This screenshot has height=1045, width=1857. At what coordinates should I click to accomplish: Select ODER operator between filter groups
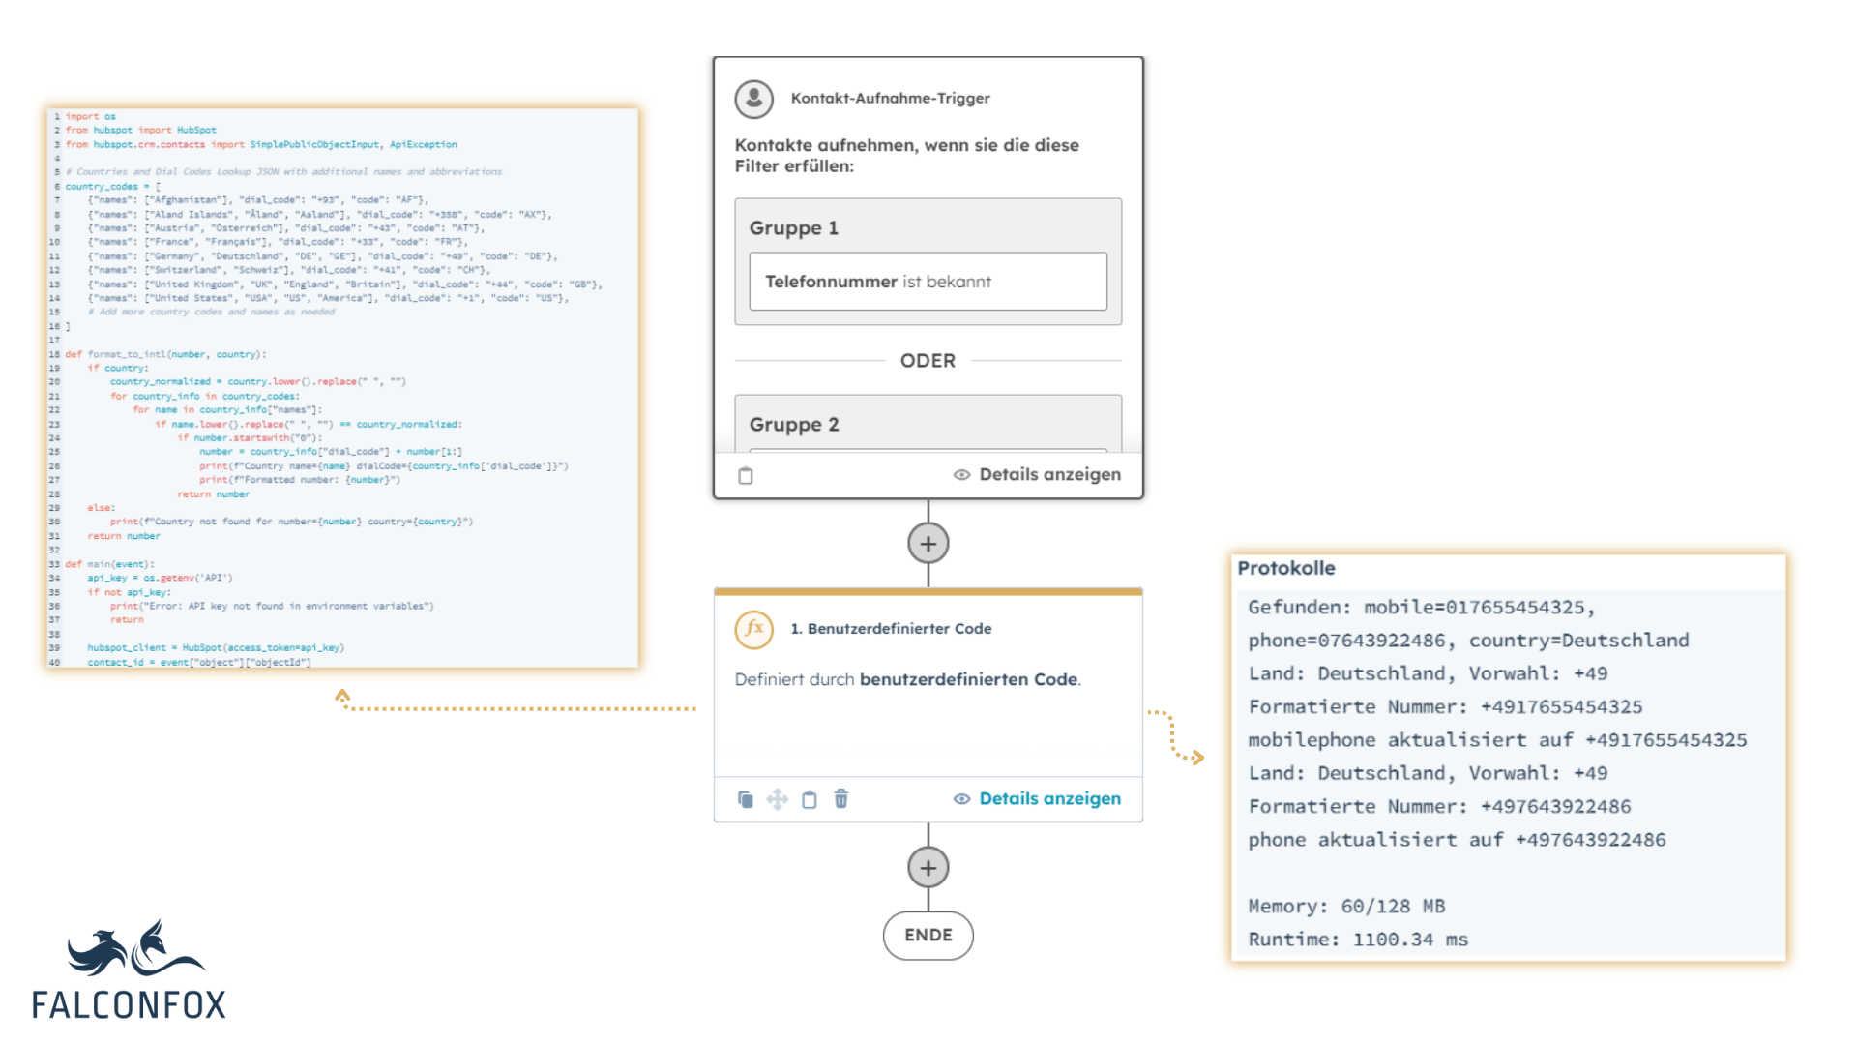928,360
